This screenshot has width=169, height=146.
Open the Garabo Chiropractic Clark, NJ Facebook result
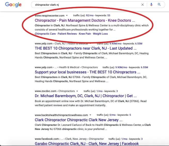(x=87, y=144)
